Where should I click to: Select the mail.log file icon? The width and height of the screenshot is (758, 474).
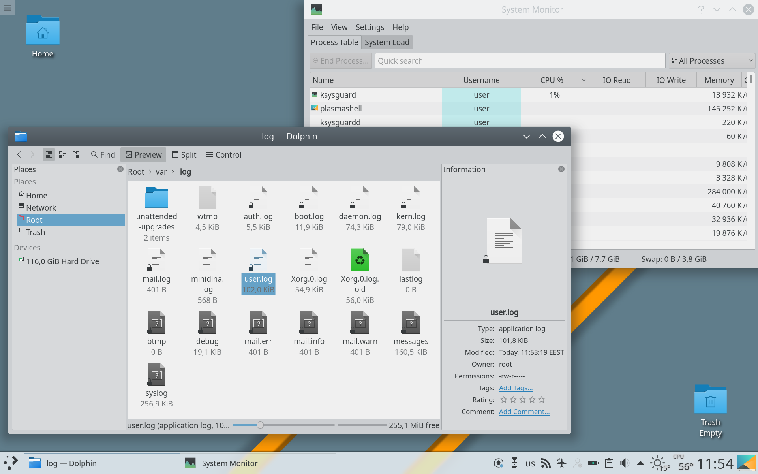[x=156, y=260]
